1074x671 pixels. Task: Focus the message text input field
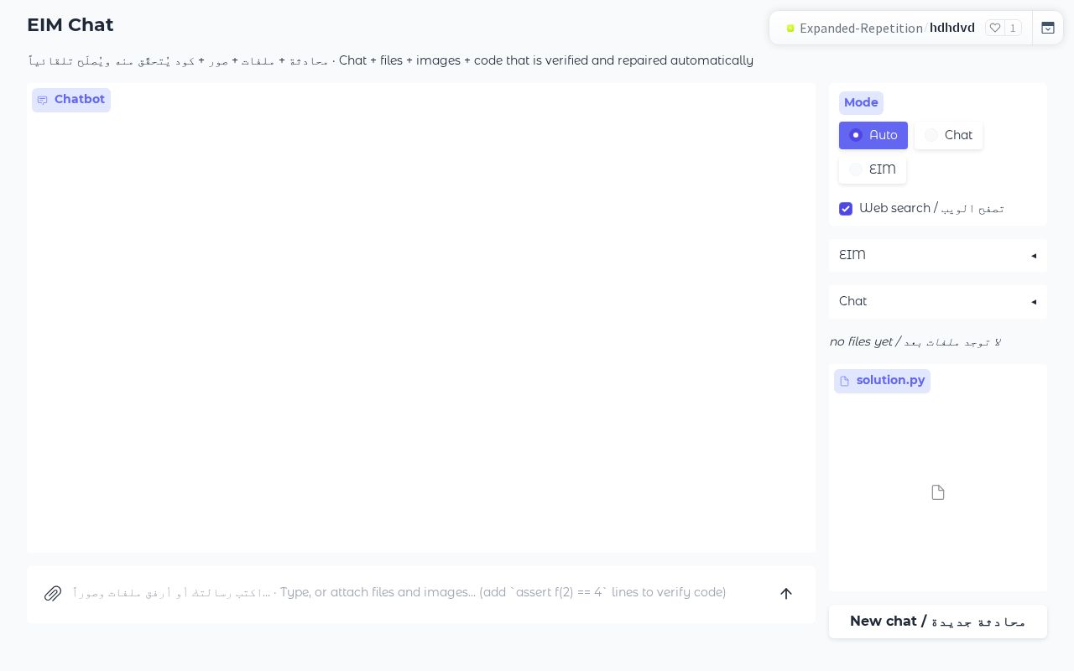click(x=418, y=593)
